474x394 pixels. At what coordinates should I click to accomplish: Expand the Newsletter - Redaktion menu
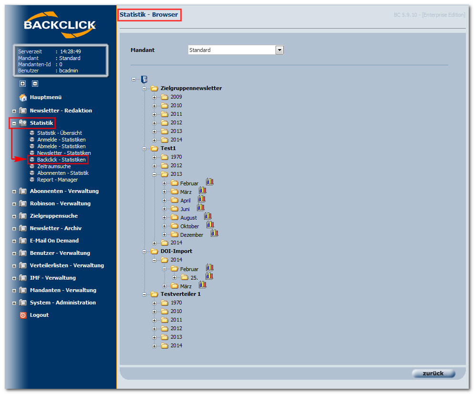(x=14, y=111)
